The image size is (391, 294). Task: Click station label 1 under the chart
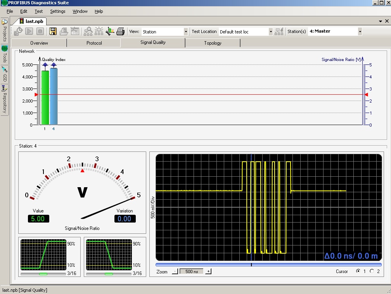(x=45, y=129)
